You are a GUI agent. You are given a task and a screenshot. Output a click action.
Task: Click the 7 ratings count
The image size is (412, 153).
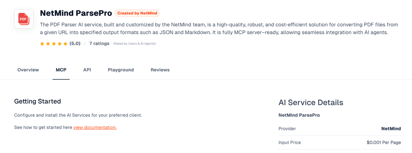(99, 43)
